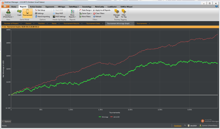Toggle the All-In EV legend entry
The width and height of the screenshot is (220, 129).
coord(115,117)
